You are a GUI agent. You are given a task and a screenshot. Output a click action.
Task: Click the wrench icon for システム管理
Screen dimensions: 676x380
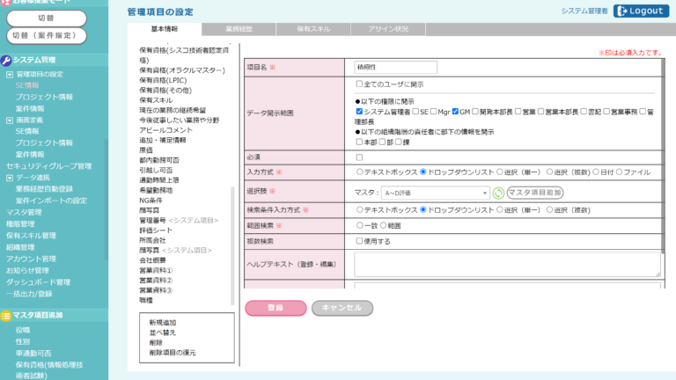tap(6, 60)
